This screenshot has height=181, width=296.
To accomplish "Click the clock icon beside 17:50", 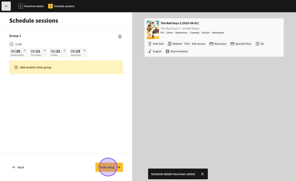I will pyautogui.click(x=11, y=44).
